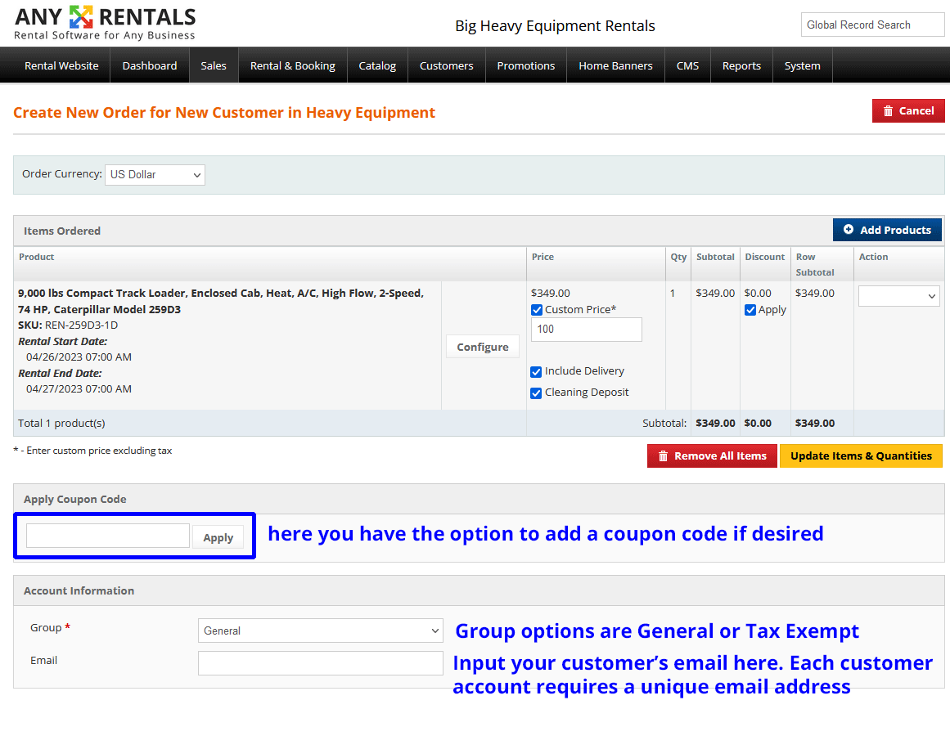This screenshot has height=736, width=950.
Task: Open the Order Currency dropdown
Action: (155, 174)
